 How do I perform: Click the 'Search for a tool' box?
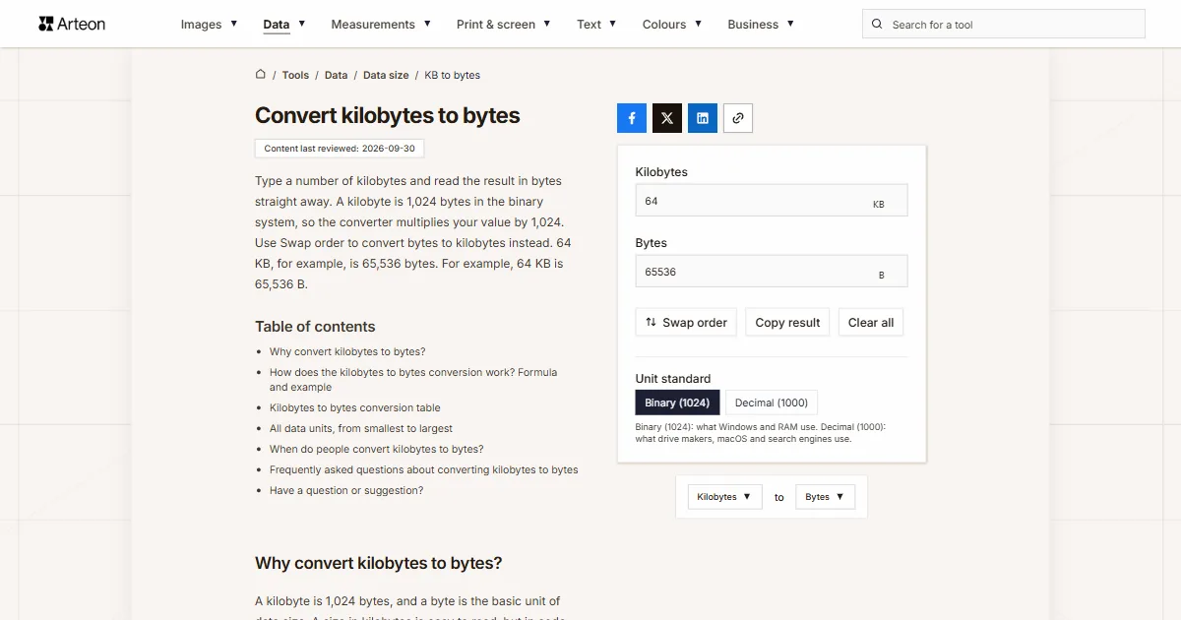[1004, 25]
